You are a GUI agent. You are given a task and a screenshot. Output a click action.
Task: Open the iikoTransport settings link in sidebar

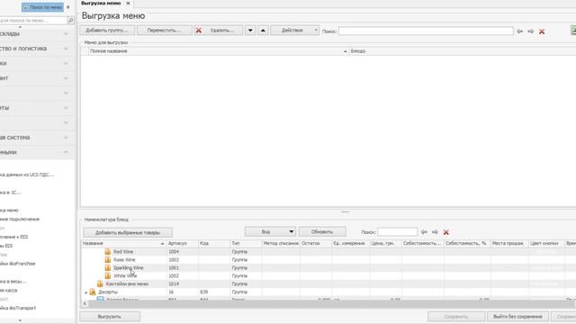click(x=18, y=308)
